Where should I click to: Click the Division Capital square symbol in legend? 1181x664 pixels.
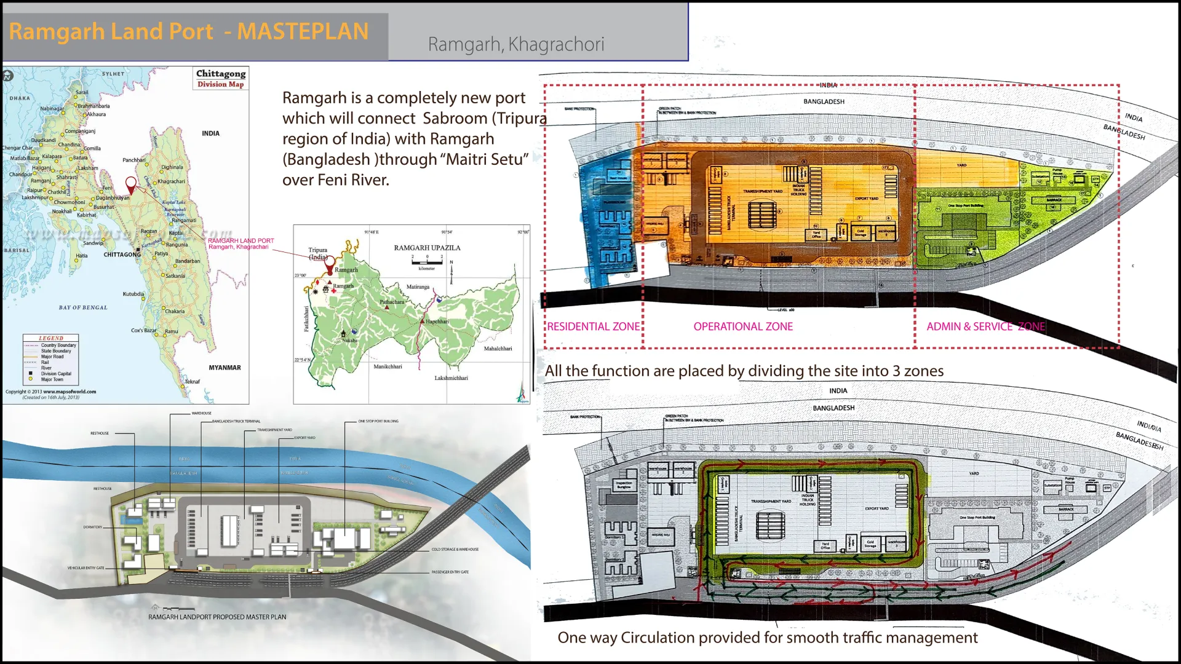pos(30,374)
